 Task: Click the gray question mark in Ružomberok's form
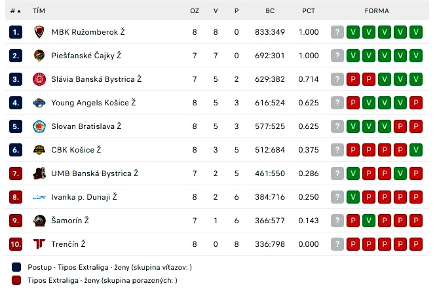click(337, 32)
